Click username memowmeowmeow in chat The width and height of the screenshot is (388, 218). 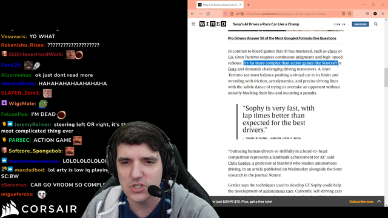(x=35, y=161)
